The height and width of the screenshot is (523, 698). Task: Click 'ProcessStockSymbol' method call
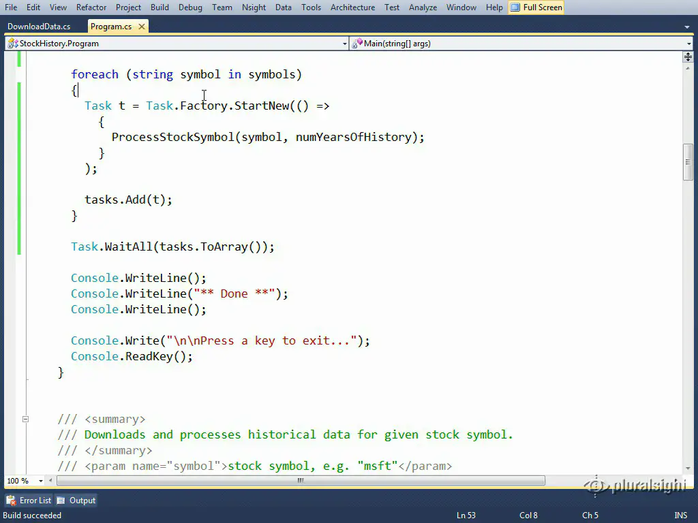tap(173, 137)
